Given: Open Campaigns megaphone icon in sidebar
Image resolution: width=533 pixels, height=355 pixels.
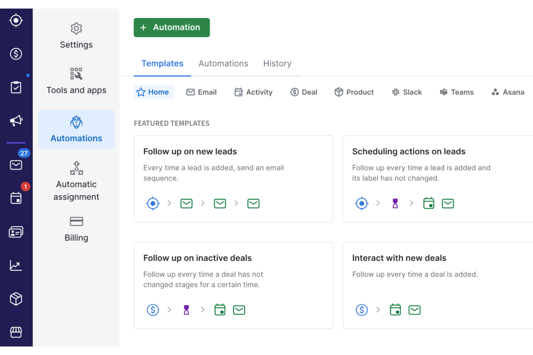Looking at the screenshot, I should coord(16,120).
